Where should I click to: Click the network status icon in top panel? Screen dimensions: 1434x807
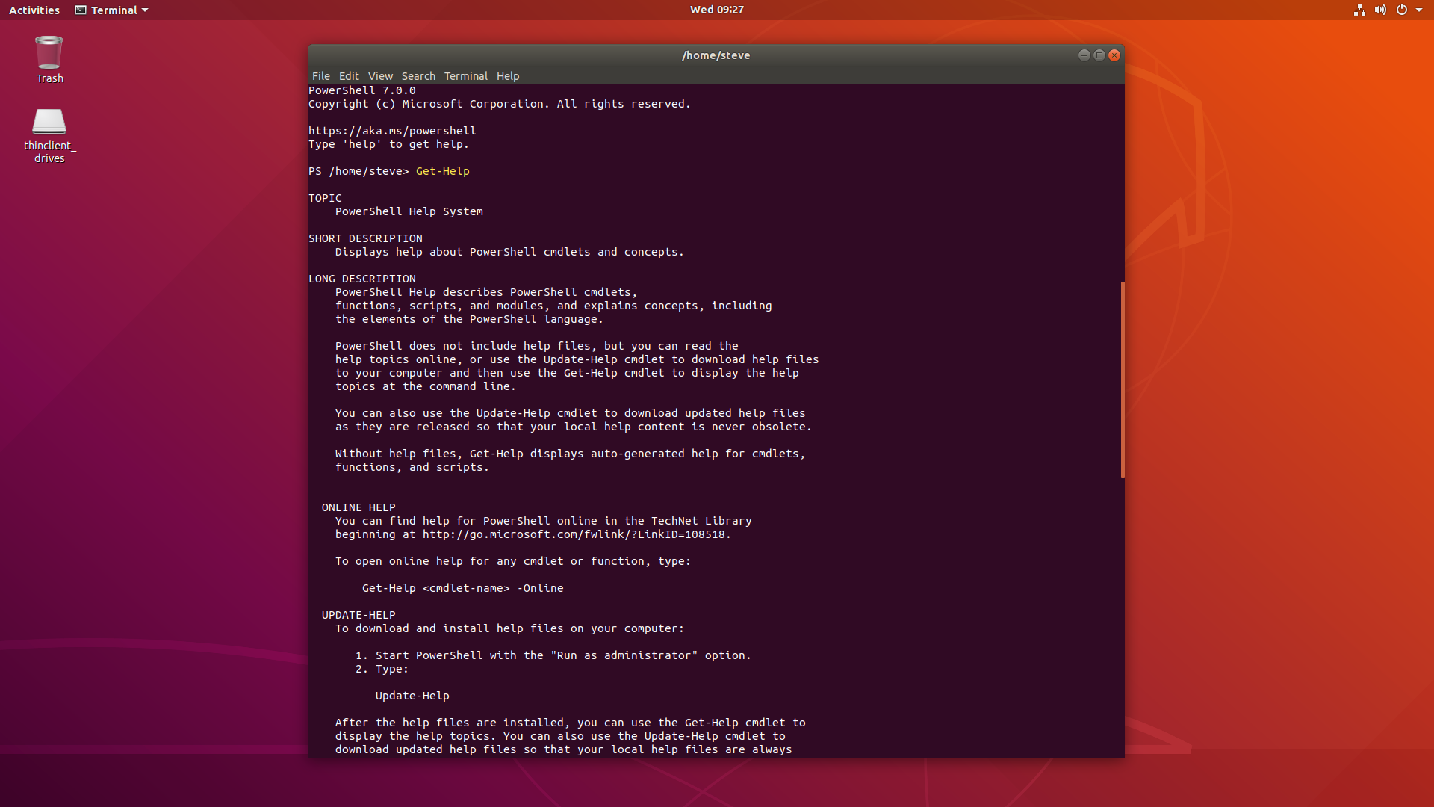tap(1359, 10)
